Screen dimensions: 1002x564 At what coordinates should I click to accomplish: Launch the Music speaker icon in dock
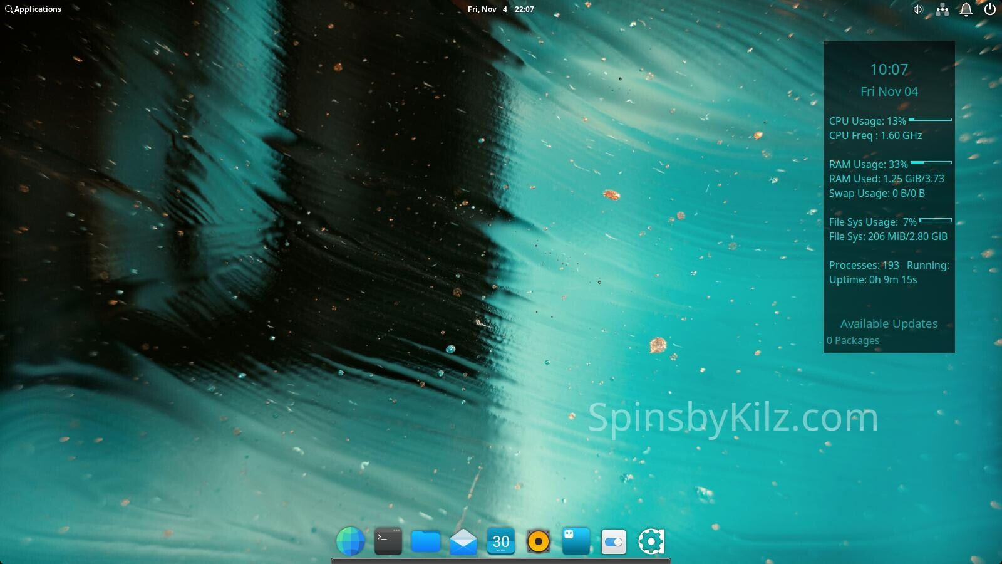coord(538,541)
